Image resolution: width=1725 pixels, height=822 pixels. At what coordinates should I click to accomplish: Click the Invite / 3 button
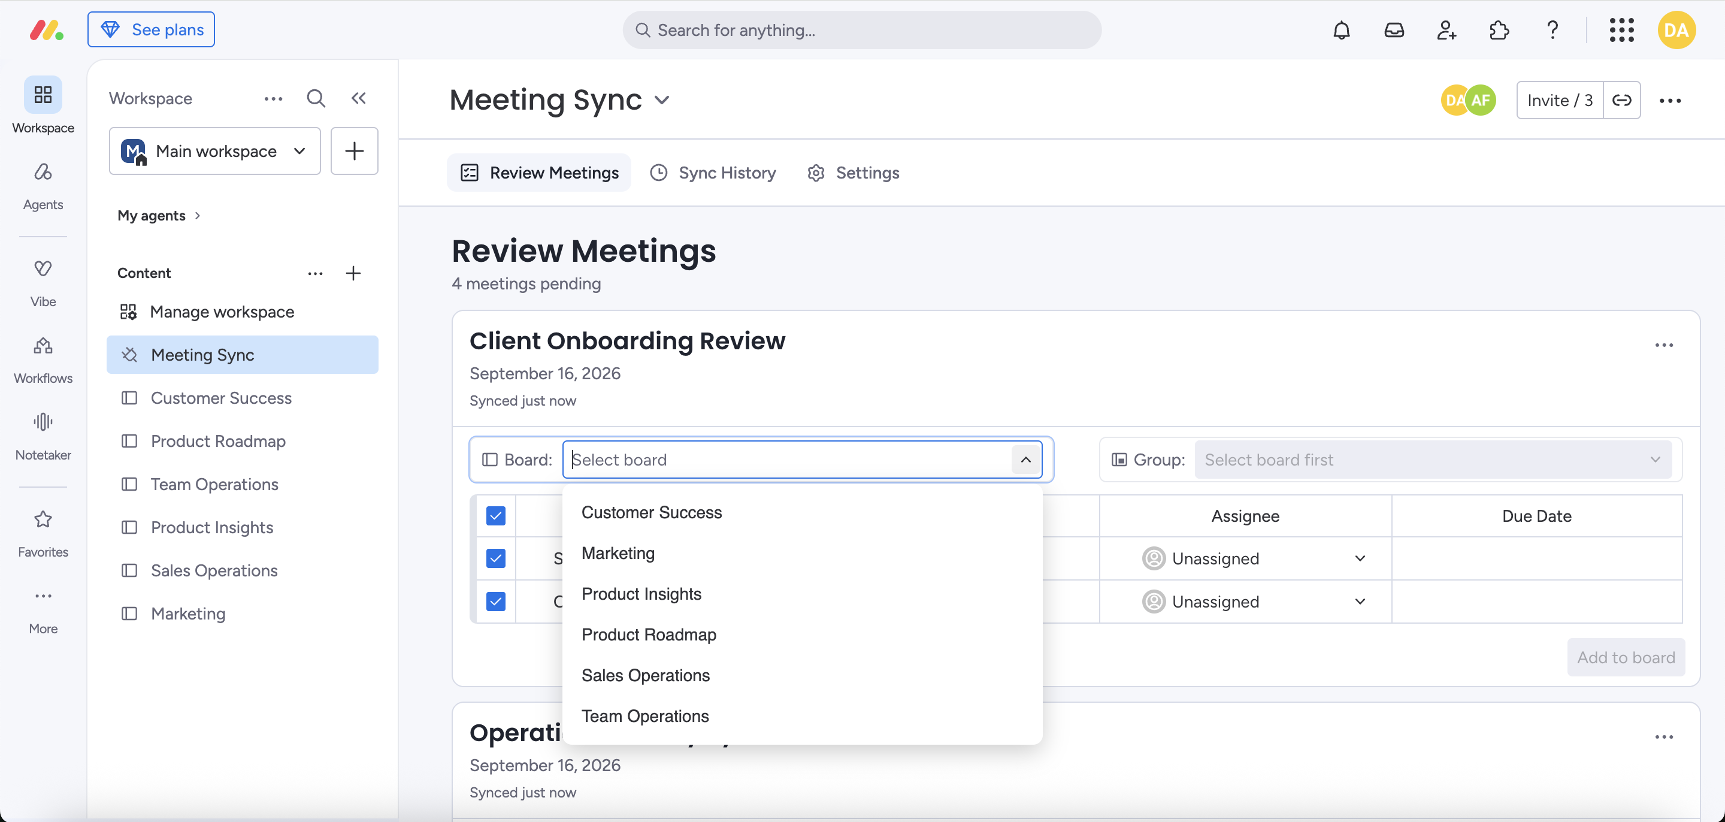tap(1560, 101)
